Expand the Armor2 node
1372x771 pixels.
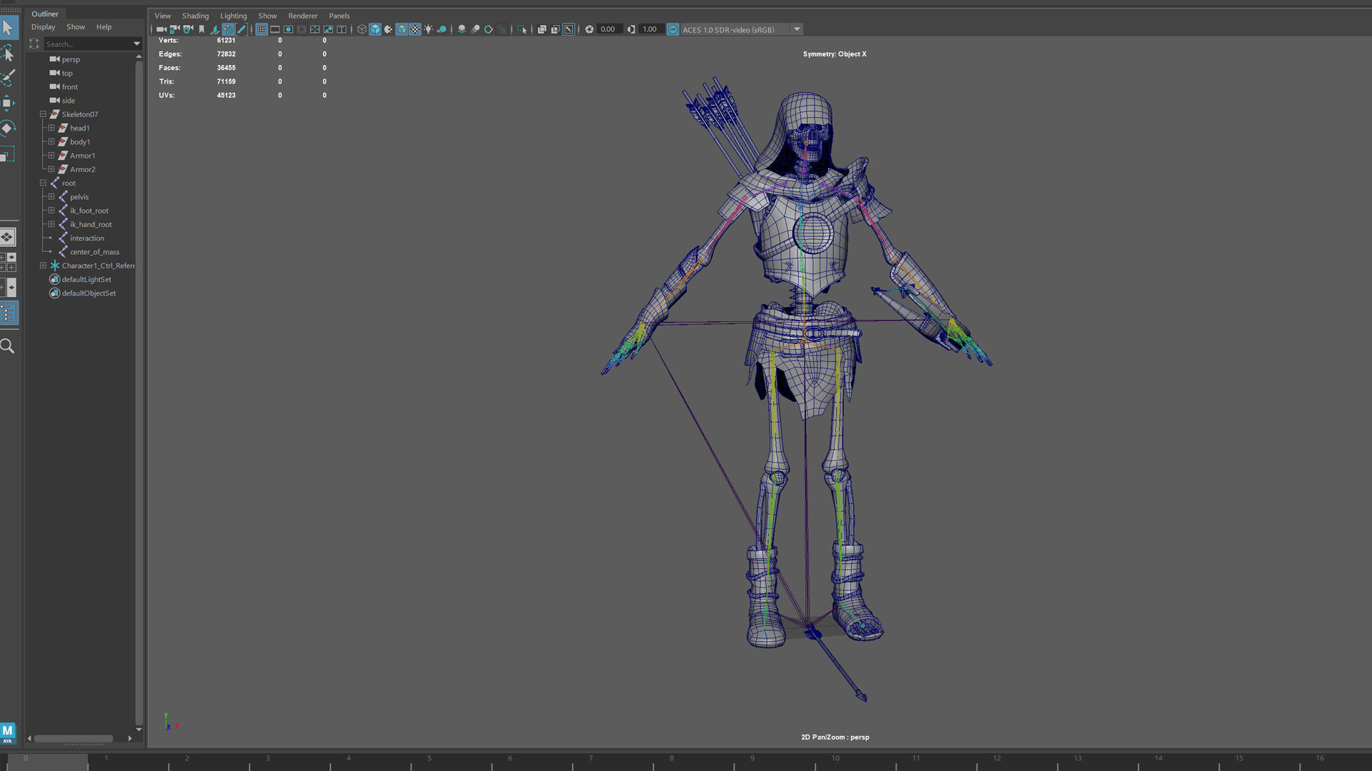tap(51, 169)
